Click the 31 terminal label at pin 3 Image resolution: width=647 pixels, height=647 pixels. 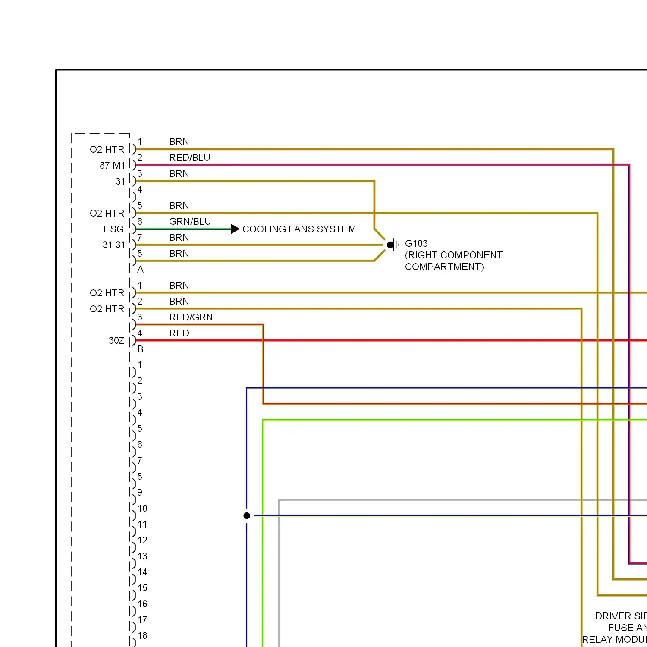pos(120,181)
